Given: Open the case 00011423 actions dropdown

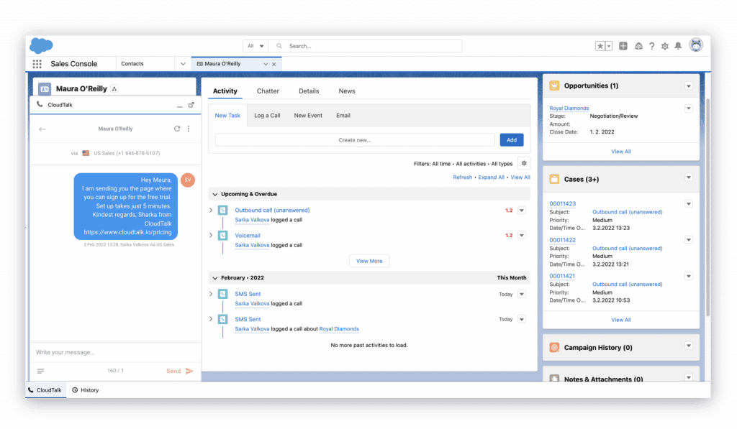Looking at the screenshot, I should (689, 203).
